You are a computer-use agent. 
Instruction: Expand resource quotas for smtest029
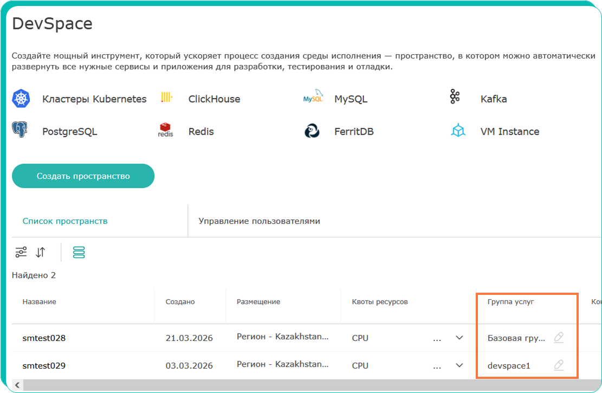[459, 365]
